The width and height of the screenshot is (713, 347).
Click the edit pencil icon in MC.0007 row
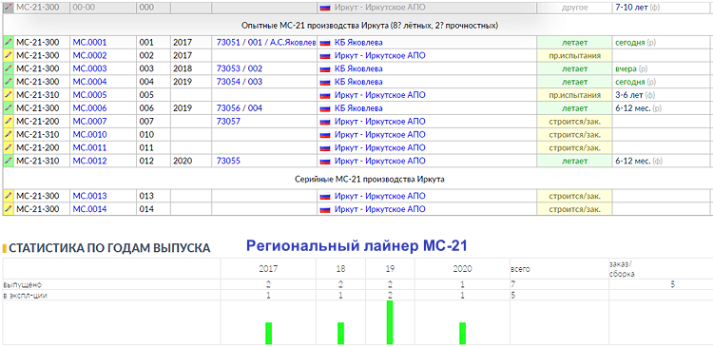(8, 122)
